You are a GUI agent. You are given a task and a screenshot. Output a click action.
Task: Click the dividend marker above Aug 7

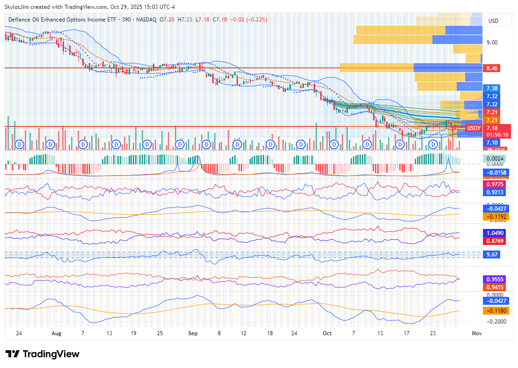pos(83,144)
